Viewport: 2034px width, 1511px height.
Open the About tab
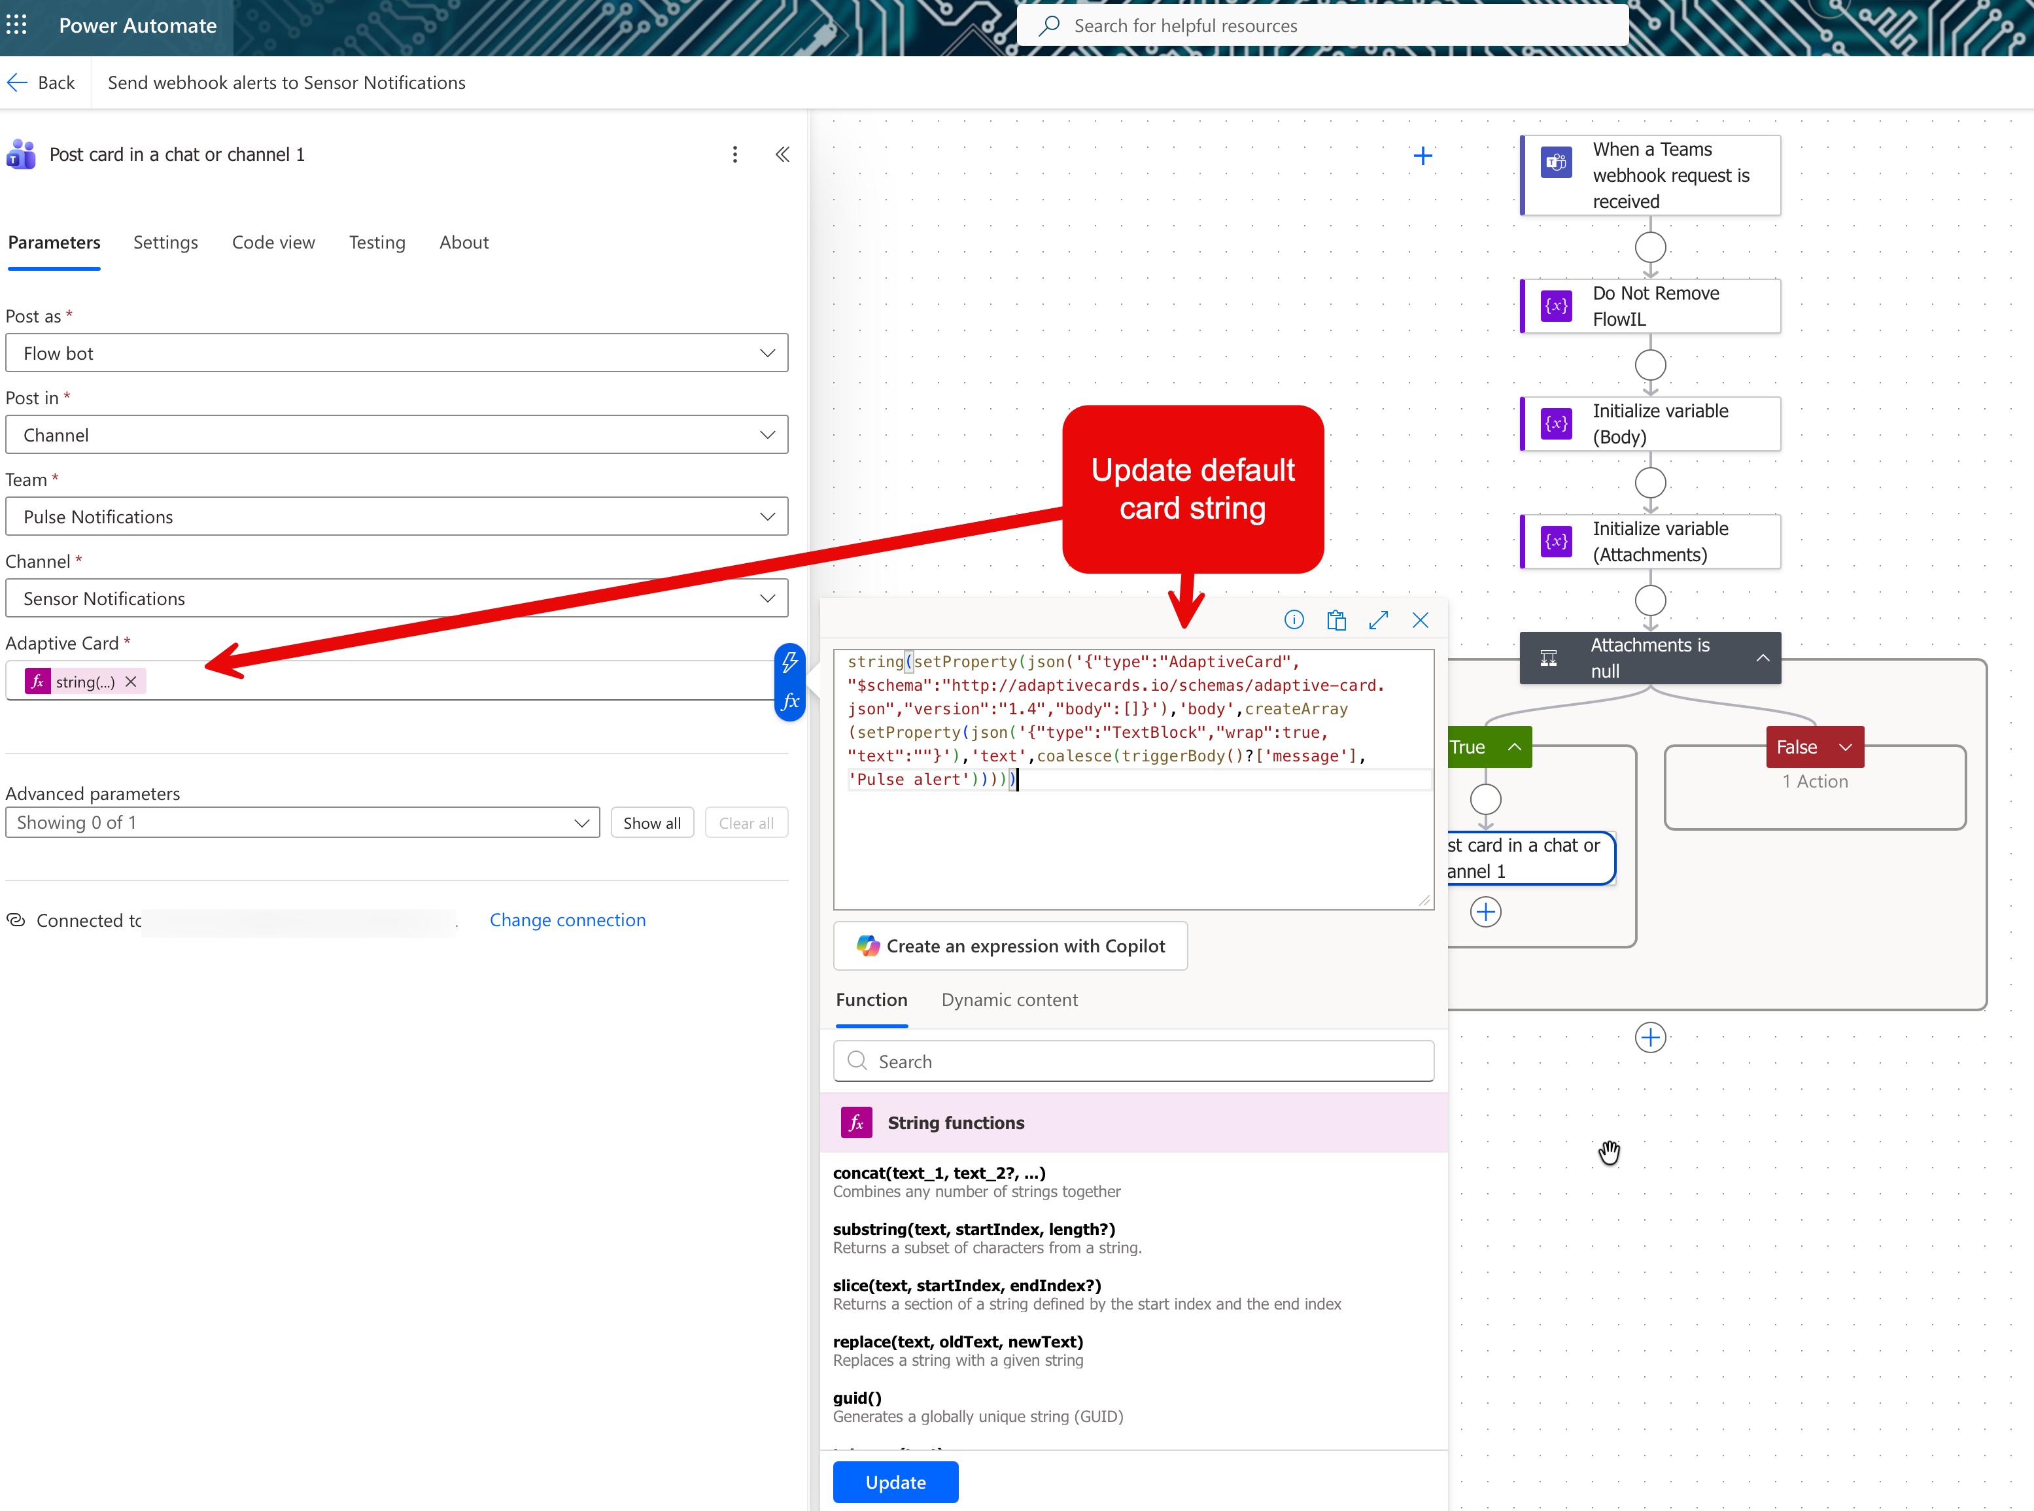pos(464,243)
